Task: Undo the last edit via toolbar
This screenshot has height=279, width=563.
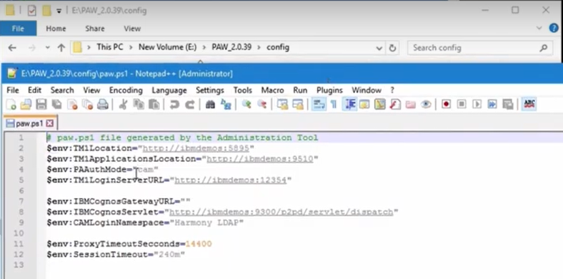Action: (174, 105)
